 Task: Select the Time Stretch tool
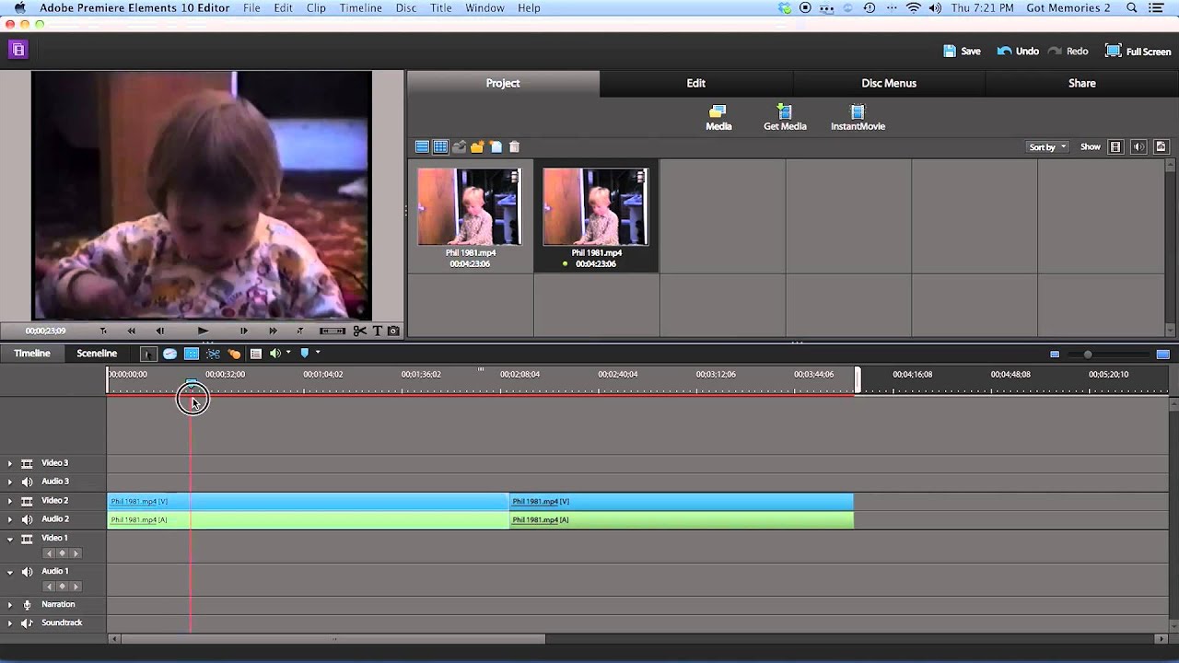pos(169,354)
